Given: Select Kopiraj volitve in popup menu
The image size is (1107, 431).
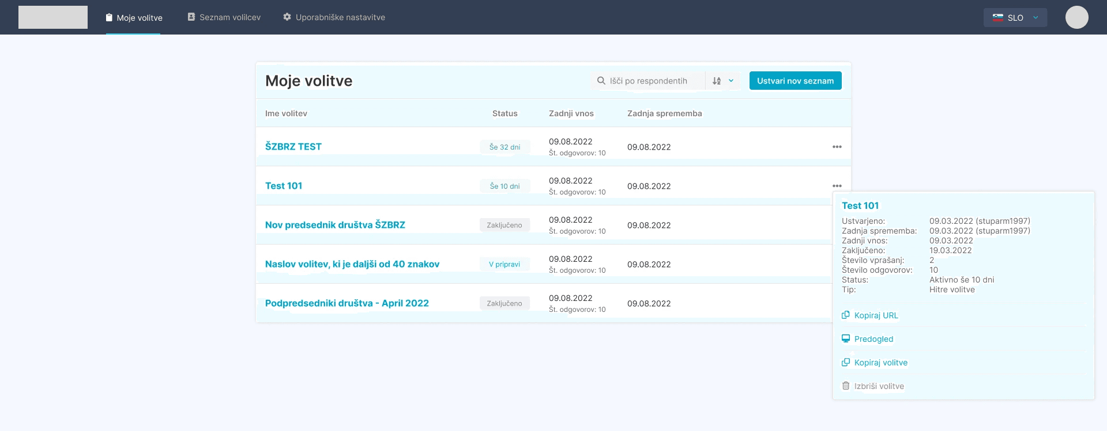Looking at the screenshot, I should [x=881, y=363].
